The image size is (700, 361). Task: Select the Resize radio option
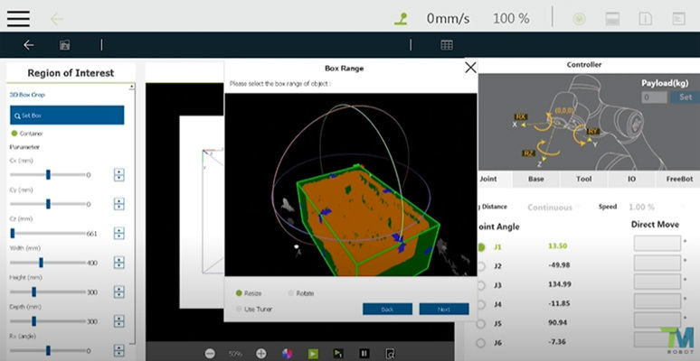click(x=239, y=293)
